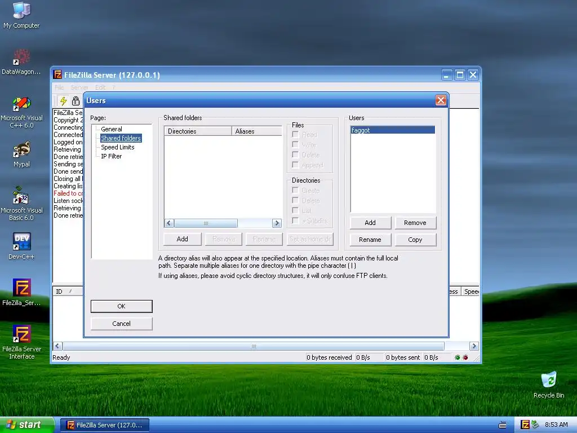This screenshot has width=577, height=433.
Task: Click the lightning bolt connect toolbar icon
Action: pyautogui.click(x=63, y=100)
